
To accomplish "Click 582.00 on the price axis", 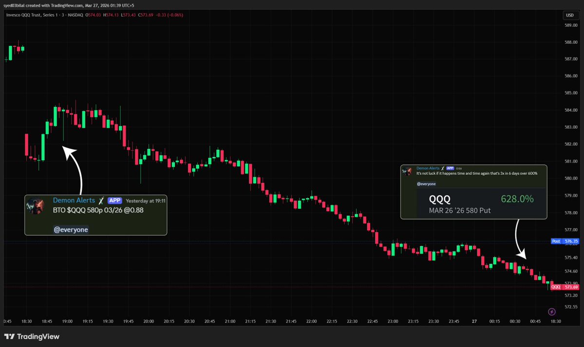I will click(x=571, y=144).
